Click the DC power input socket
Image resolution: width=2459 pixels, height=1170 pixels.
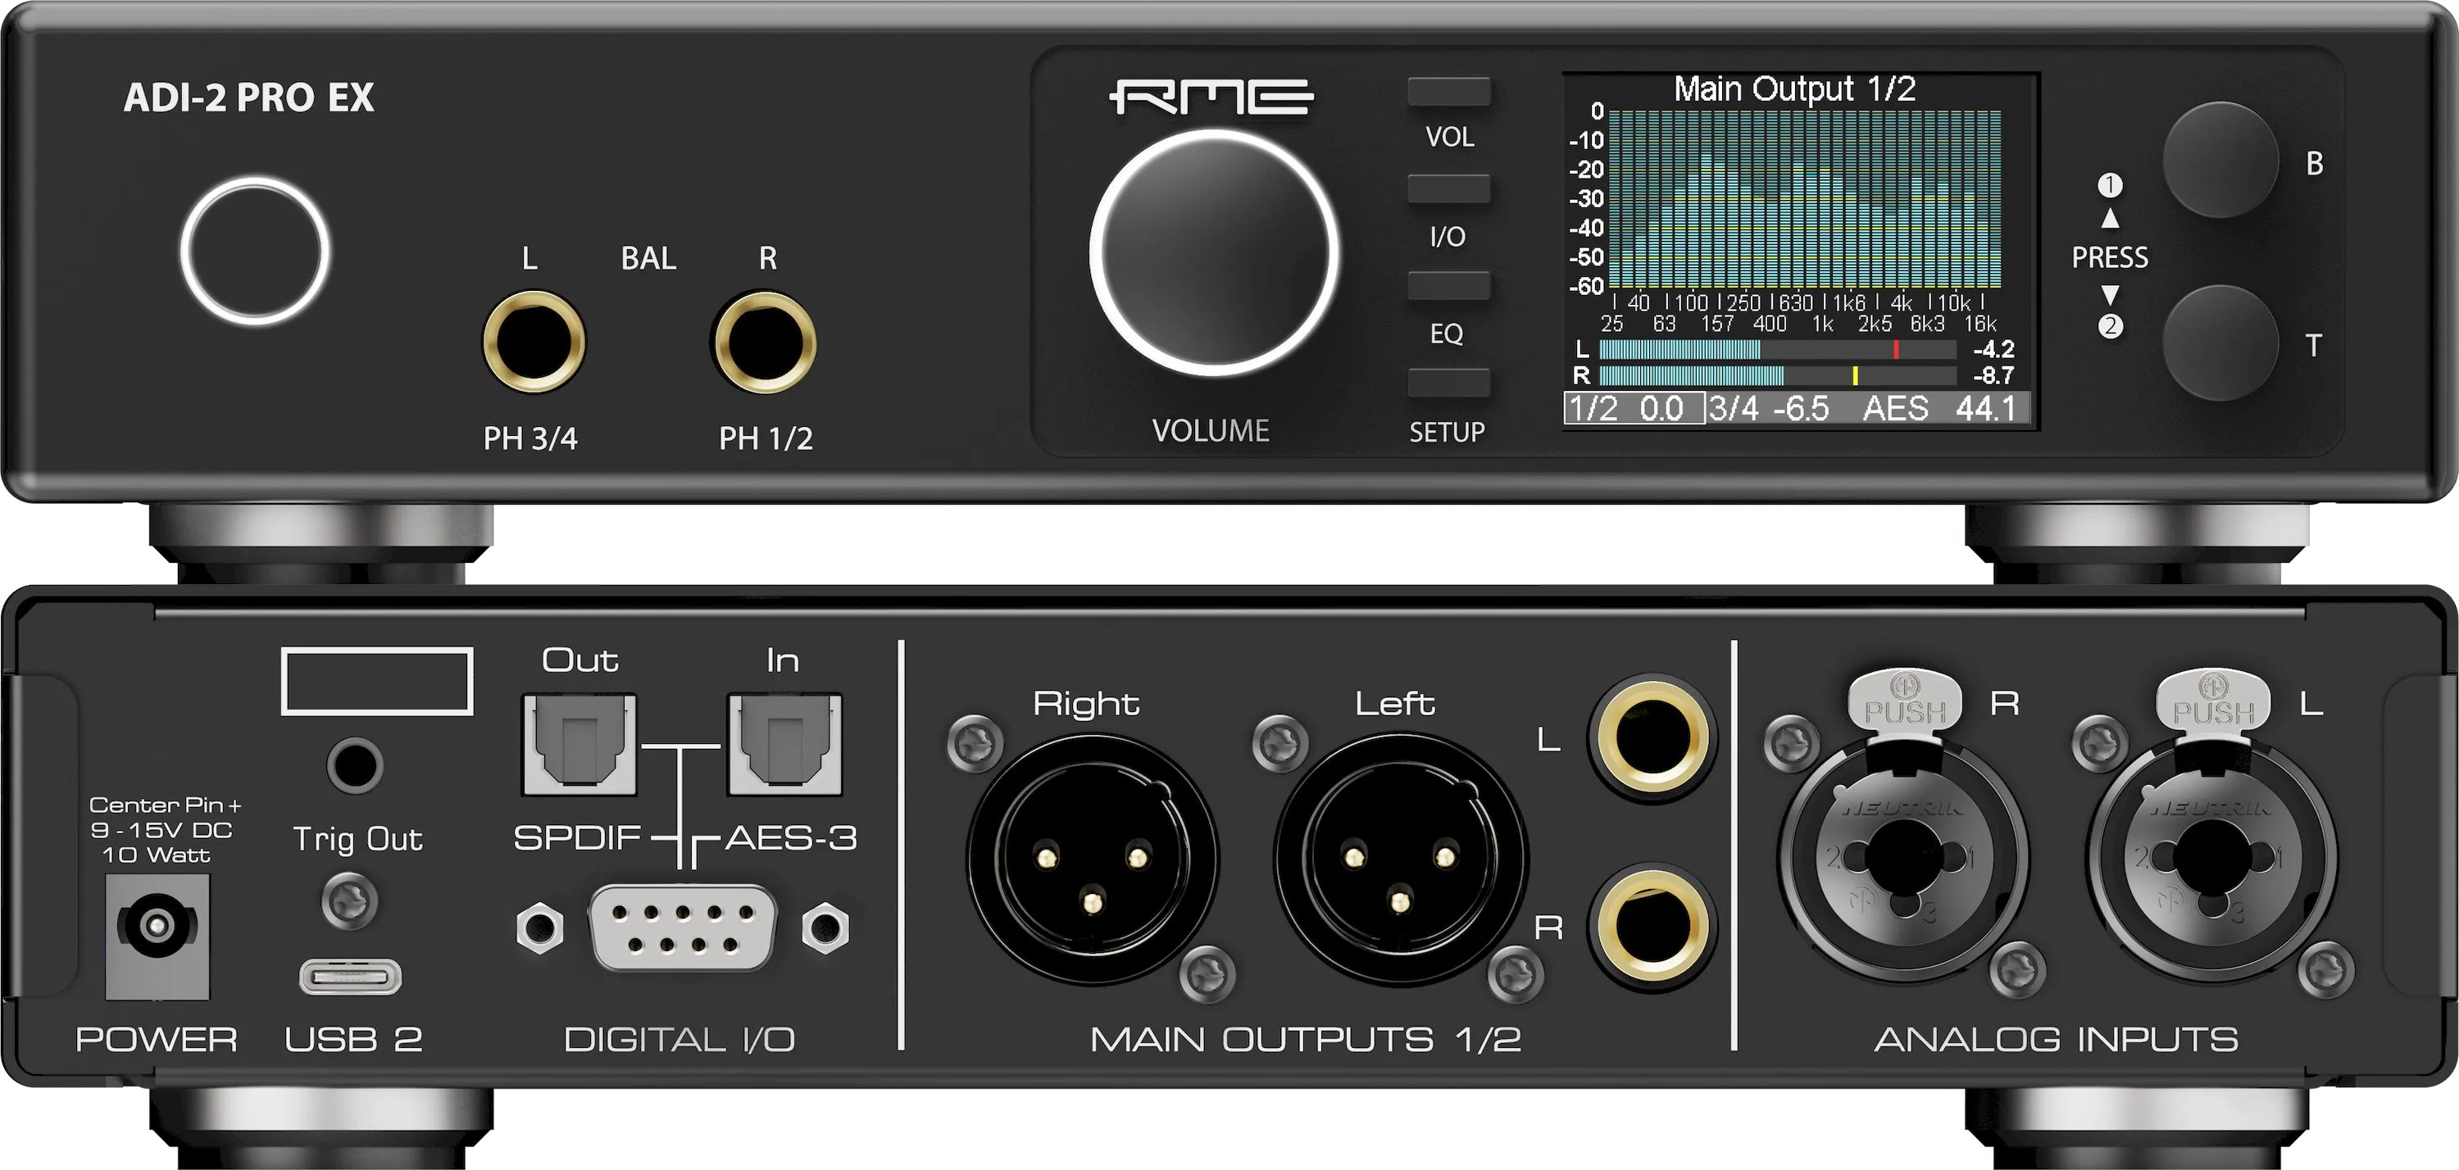(157, 936)
